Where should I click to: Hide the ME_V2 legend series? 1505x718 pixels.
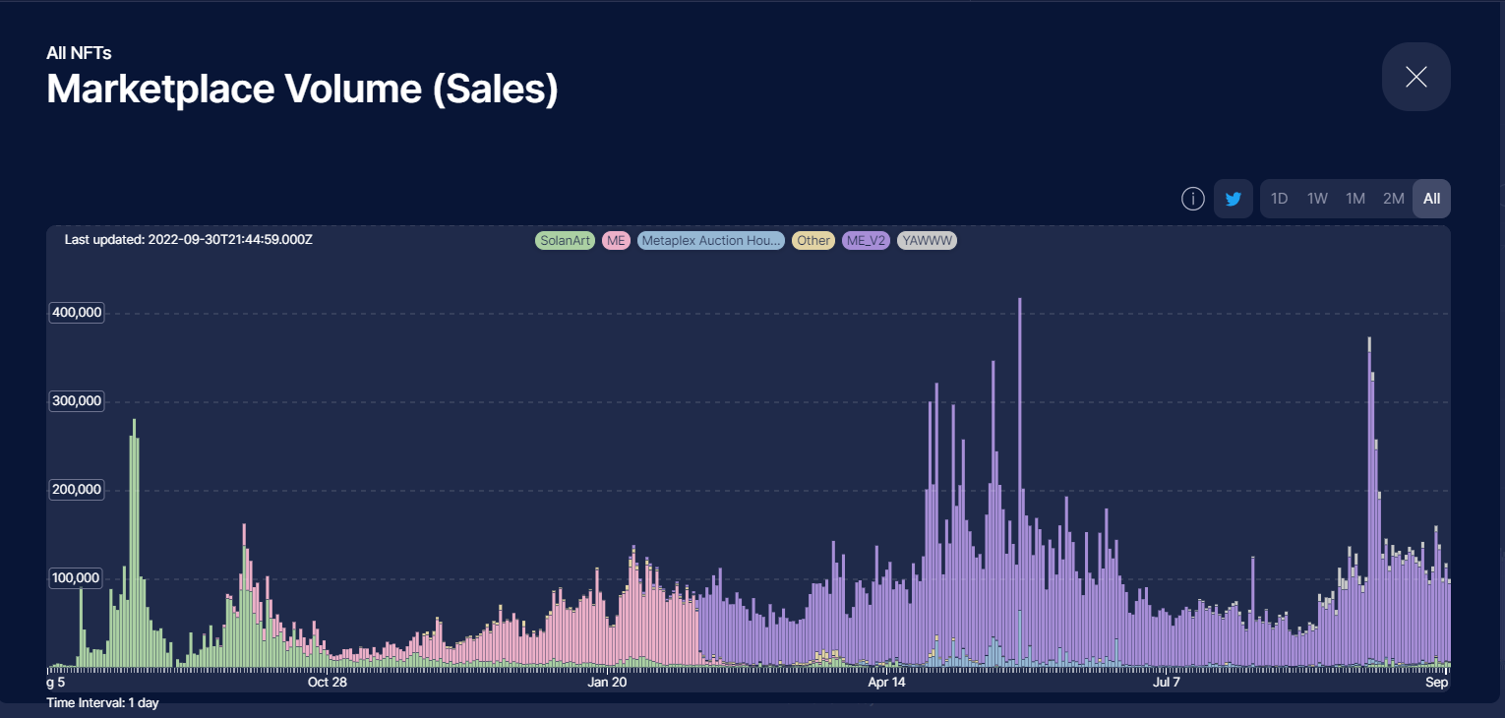(x=866, y=241)
